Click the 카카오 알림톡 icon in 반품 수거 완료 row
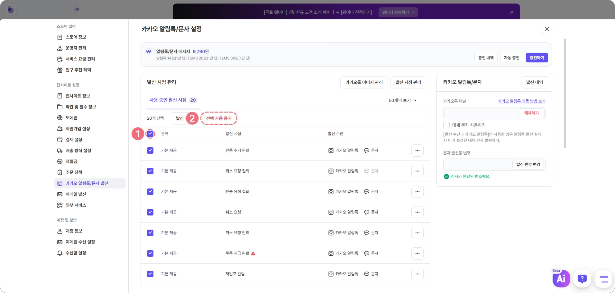The width and height of the screenshot is (615, 293). tap(331, 151)
